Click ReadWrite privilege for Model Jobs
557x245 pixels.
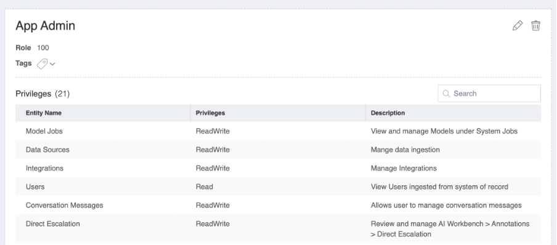click(x=213, y=131)
